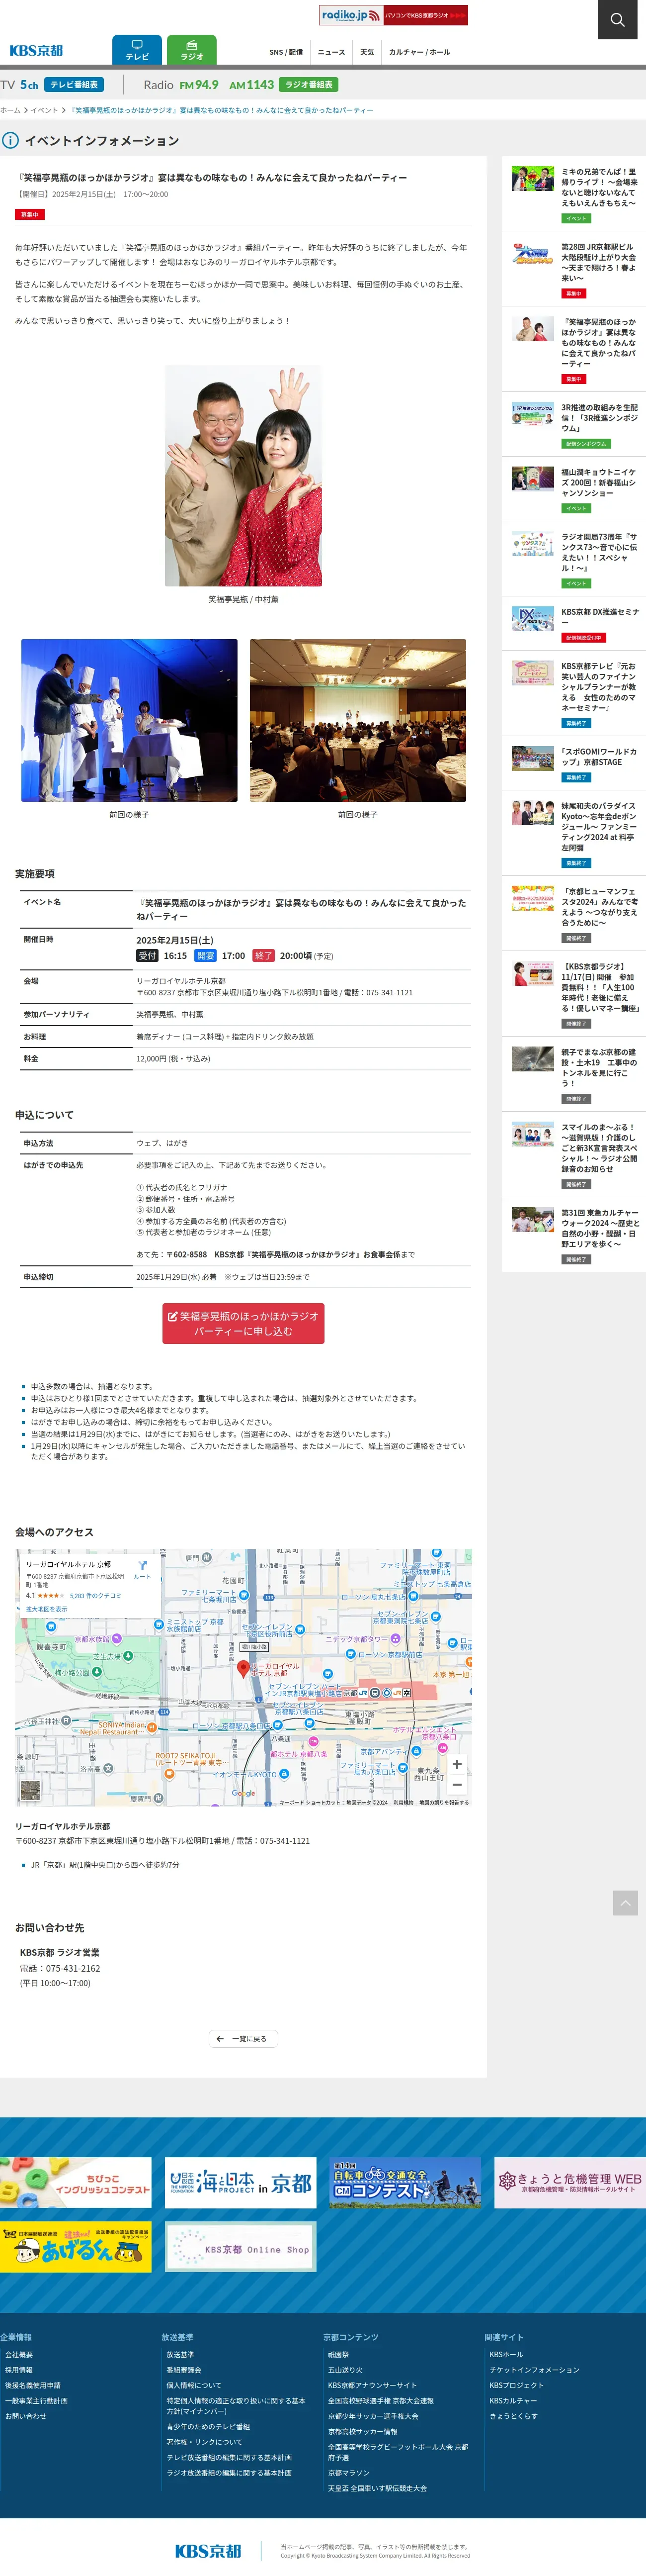Open sidebar item スポGOMIワールドカップ

(x=573, y=763)
